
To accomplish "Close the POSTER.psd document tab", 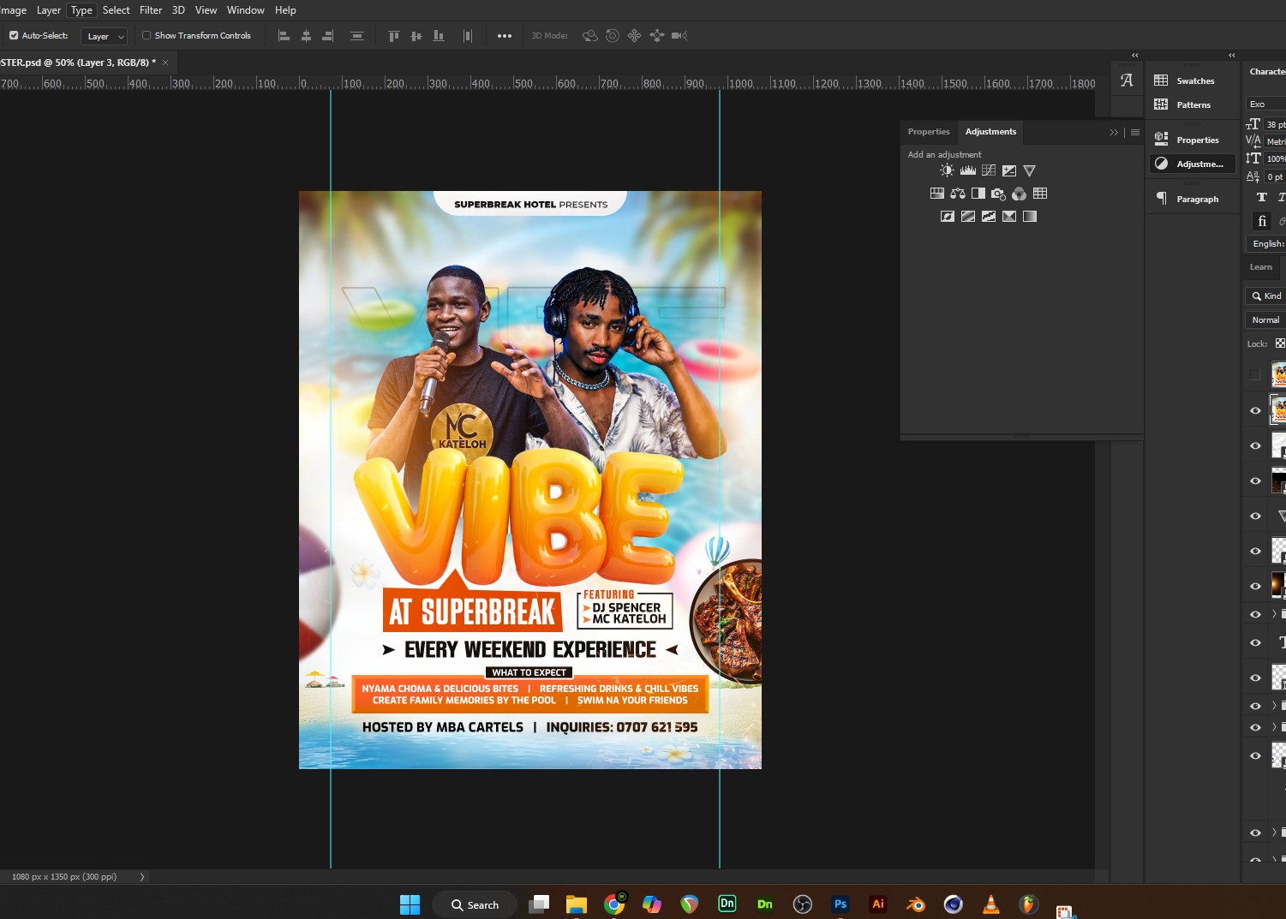I will pyautogui.click(x=165, y=63).
